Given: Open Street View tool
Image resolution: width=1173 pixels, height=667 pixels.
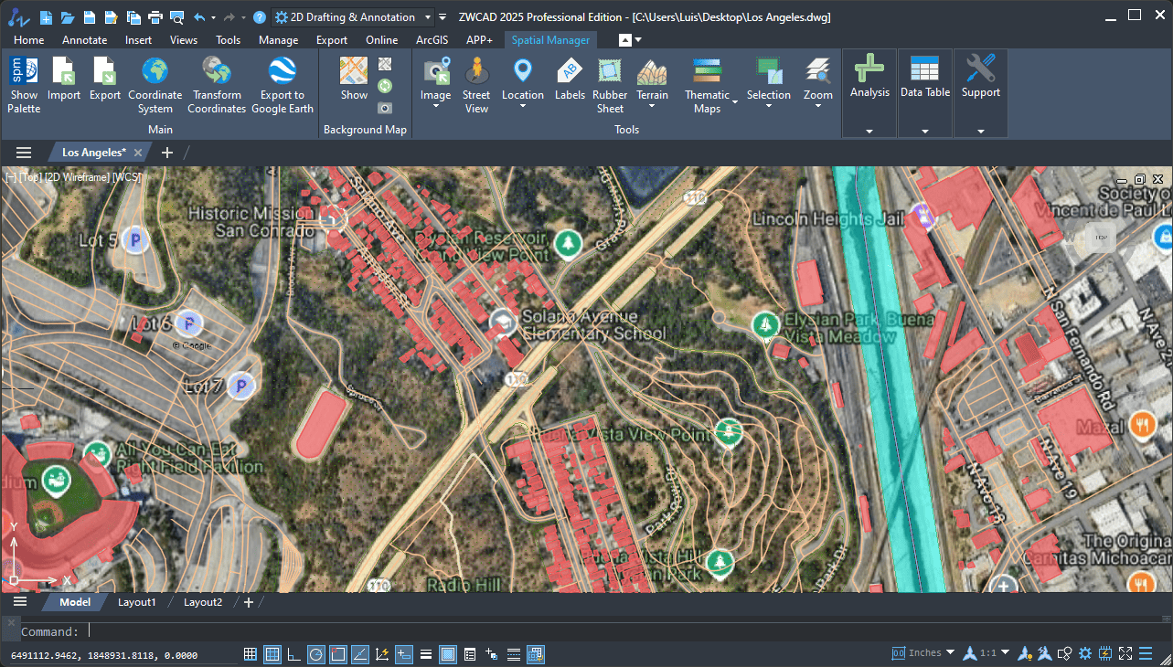Looking at the screenshot, I should (476, 84).
